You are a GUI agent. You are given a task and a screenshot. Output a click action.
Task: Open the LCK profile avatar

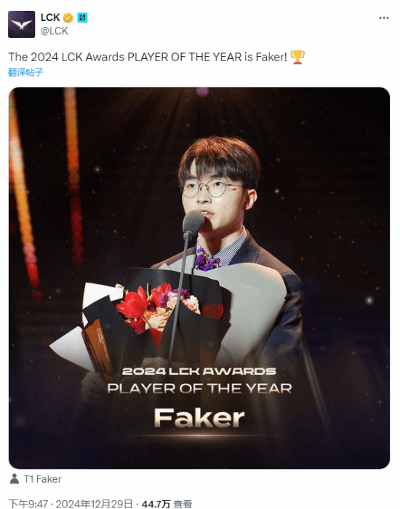tap(21, 24)
